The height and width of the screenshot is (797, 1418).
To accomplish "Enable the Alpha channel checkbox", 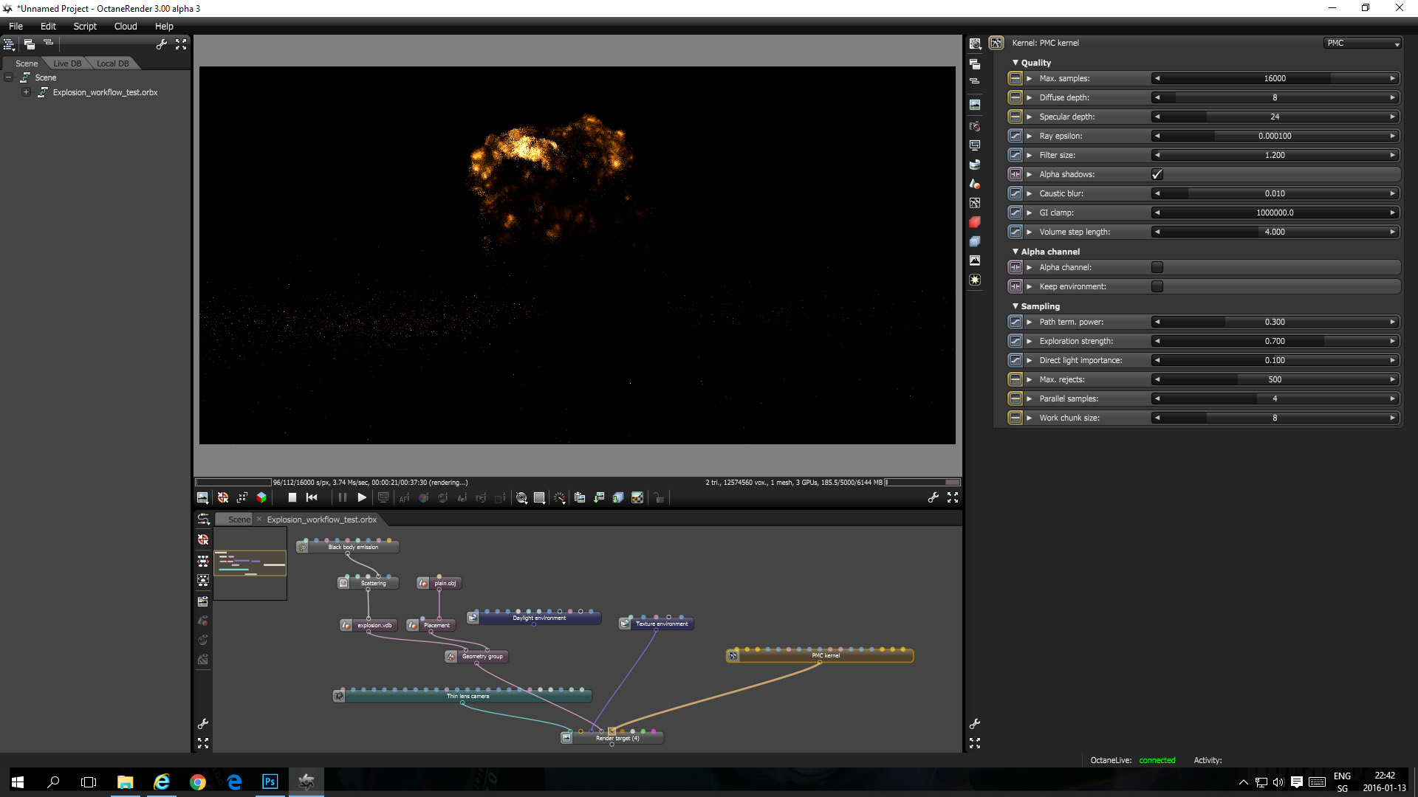I will pyautogui.click(x=1157, y=267).
